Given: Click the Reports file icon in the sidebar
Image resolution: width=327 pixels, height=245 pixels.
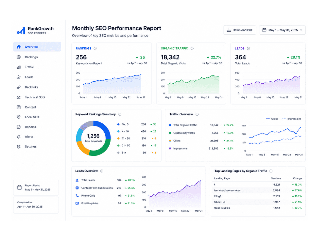Looking at the screenshot, I should click(19, 127).
